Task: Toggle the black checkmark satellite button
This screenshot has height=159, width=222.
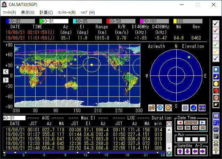Action: point(216,23)
